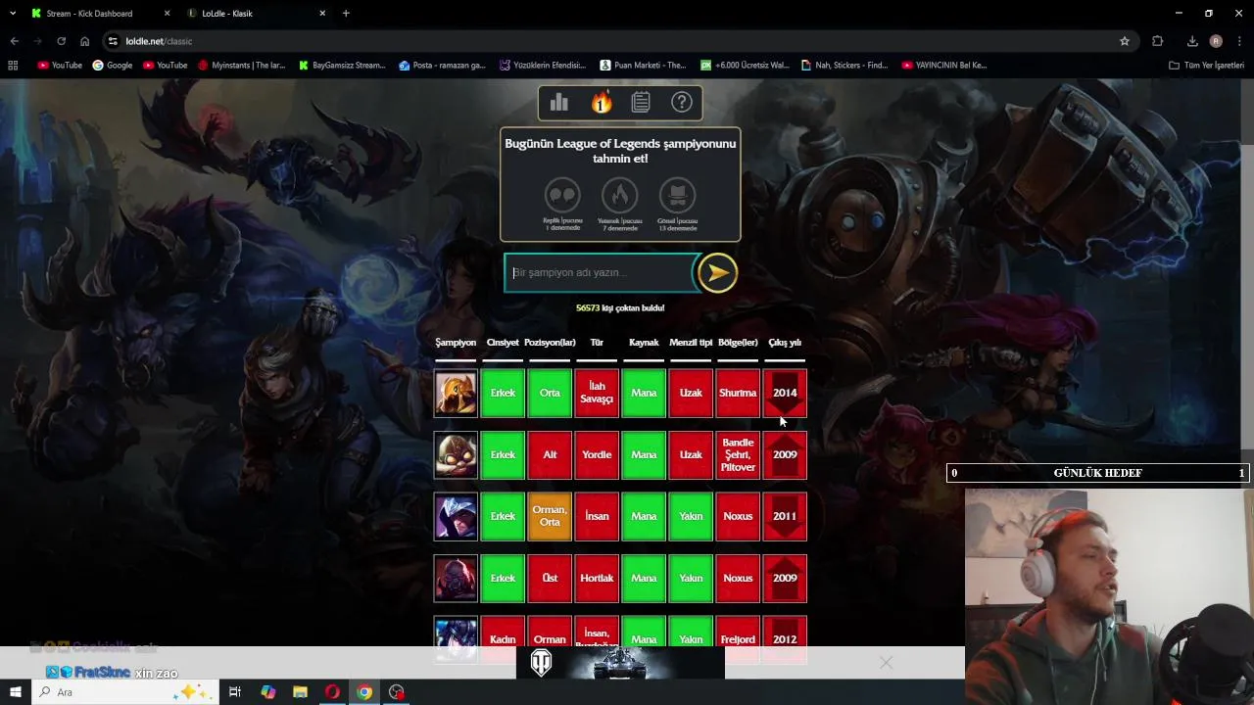Click the 'Alt' position cell
The image size is (1254, 705).
pyautogui.click(x=550, y=455)
